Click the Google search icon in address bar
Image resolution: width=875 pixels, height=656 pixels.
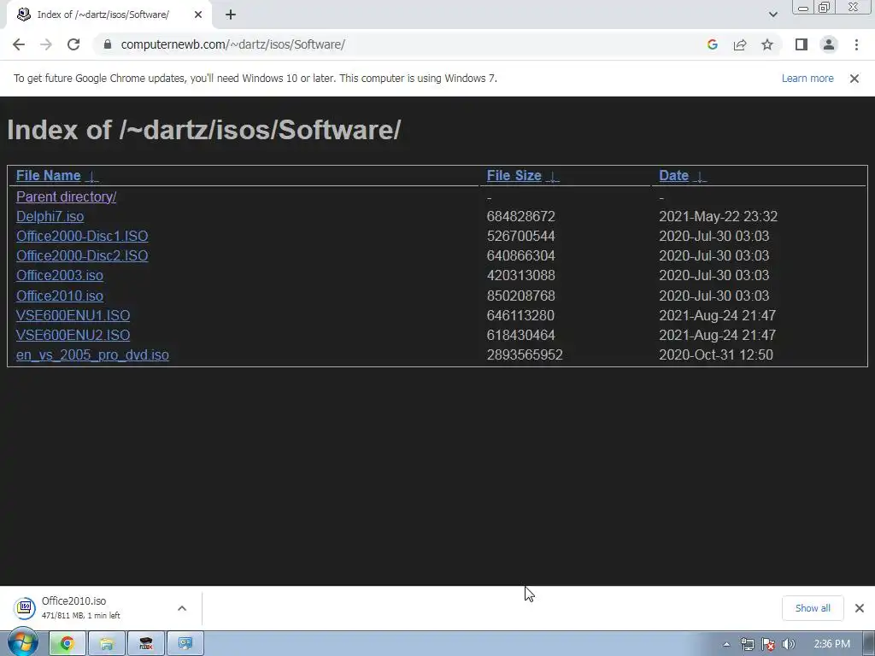[712, 44]
